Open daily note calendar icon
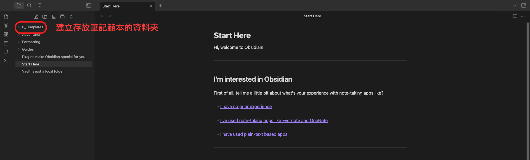530x160 pixels. [x=6, y=43]
